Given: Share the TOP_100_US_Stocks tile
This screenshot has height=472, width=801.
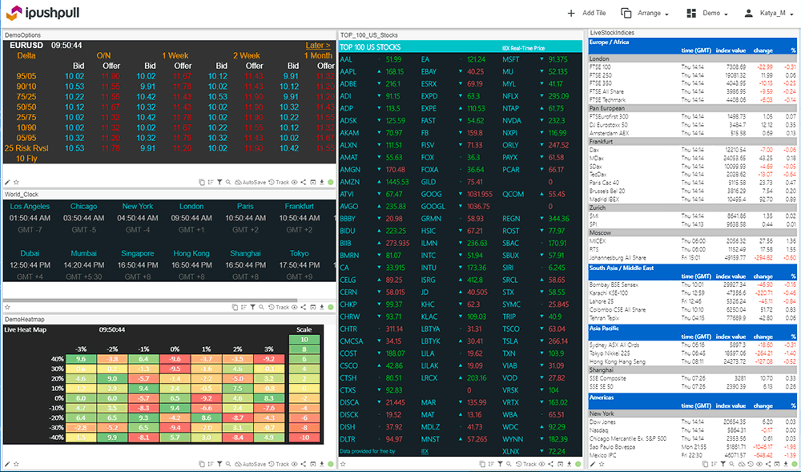Looking at the screenshot, I should pyautogui.click(x=551, y=464).
